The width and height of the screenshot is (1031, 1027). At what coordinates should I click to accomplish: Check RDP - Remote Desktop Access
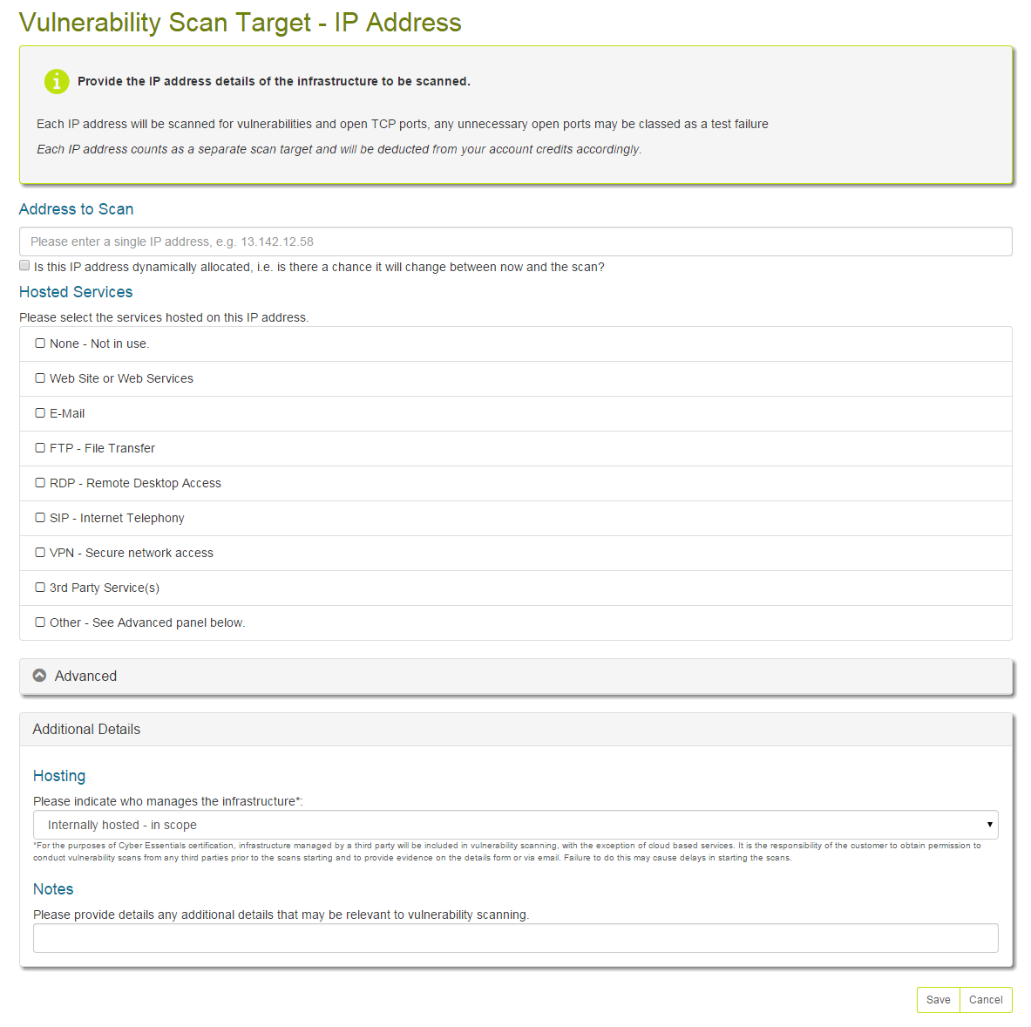[x=40, y=483]
